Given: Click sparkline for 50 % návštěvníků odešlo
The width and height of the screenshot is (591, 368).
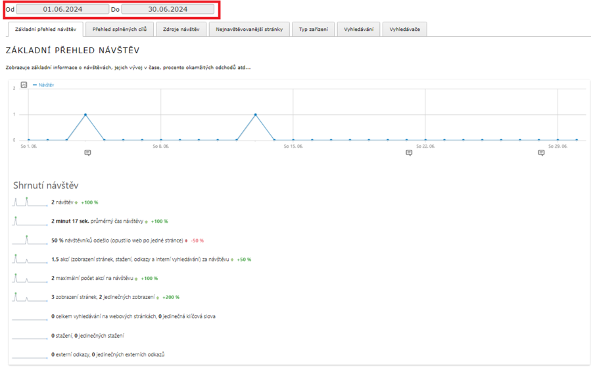Looking at the screenshot, I should [x=30, y=240].
